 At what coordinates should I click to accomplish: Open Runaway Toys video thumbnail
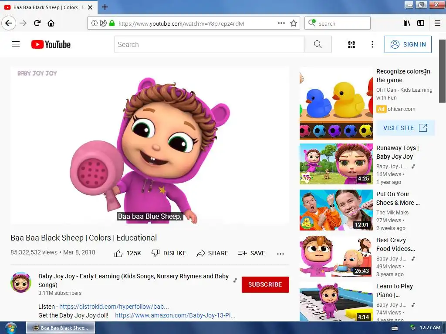click(336, 164)
